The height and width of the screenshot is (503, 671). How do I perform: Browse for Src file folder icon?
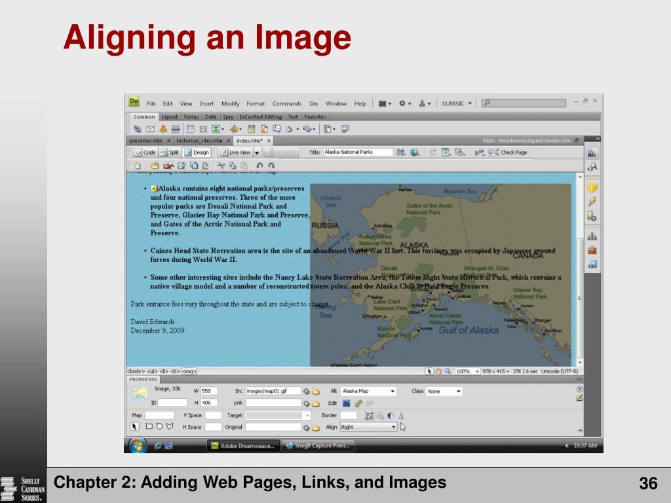tap(316, 392)
